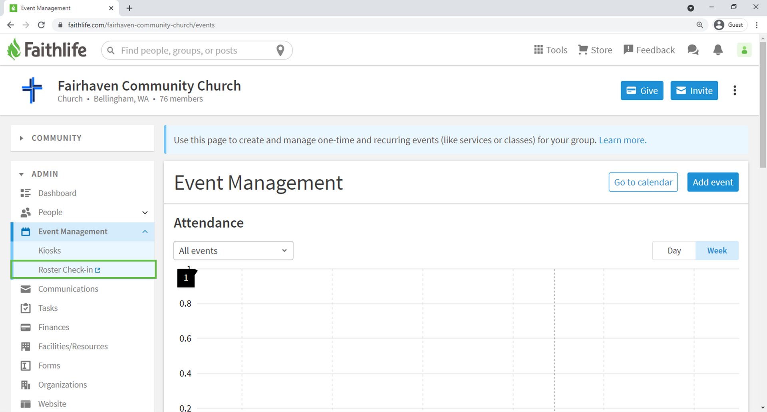Image resolution: width=767 pixels, height=412 pixels.
Task: Select the Event Management browser tab
Action: coord(62,8)
